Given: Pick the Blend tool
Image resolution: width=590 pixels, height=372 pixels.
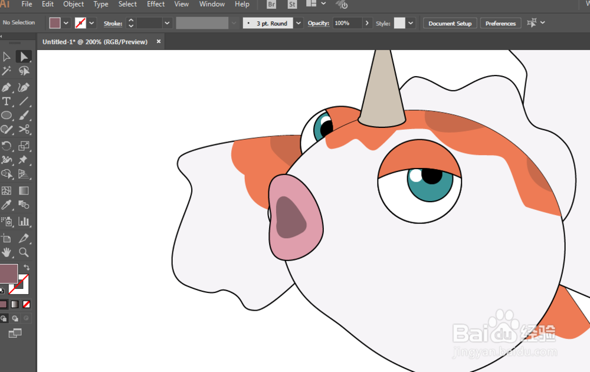Looking at the screenshot, I should 24,205.
